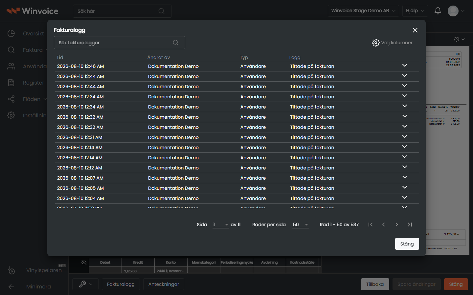Expand the 12:31 AM log row
This screenshot has height=295, width=473.
[405, 137]
